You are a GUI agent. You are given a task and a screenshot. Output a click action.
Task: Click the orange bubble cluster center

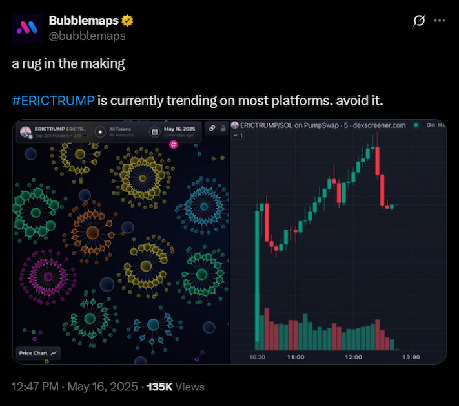[92, 233]
